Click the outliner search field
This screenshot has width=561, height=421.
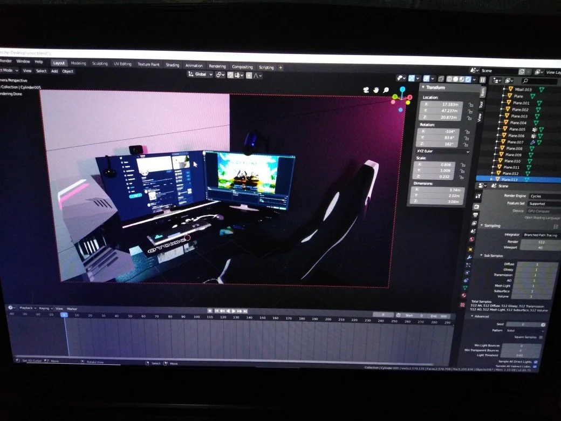click(539, 81)
